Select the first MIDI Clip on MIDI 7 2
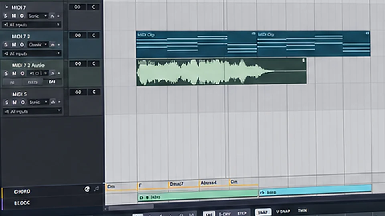The image size is (385, 216). pyautogui.click(x=197, y=44)
